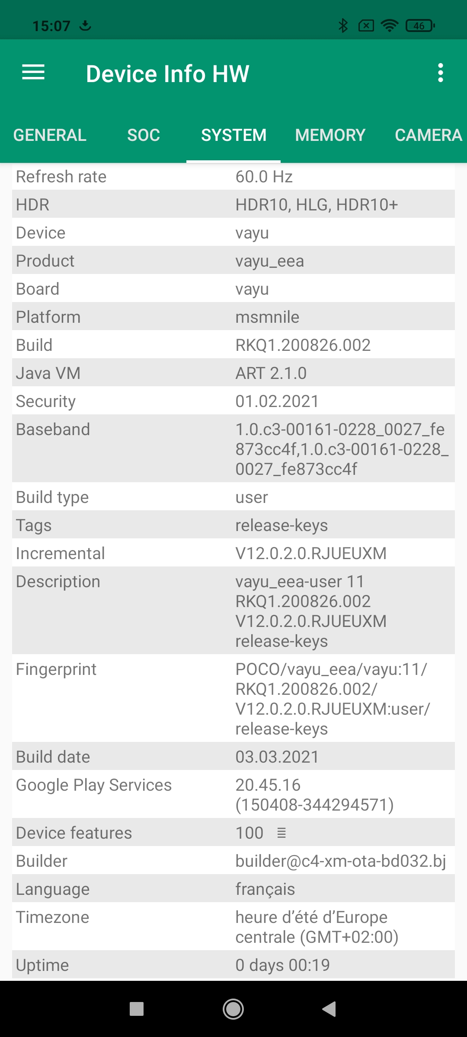Open the three-dot overflow menu
Viewport: 467px width, 1037px height.
tap(440, 73)
